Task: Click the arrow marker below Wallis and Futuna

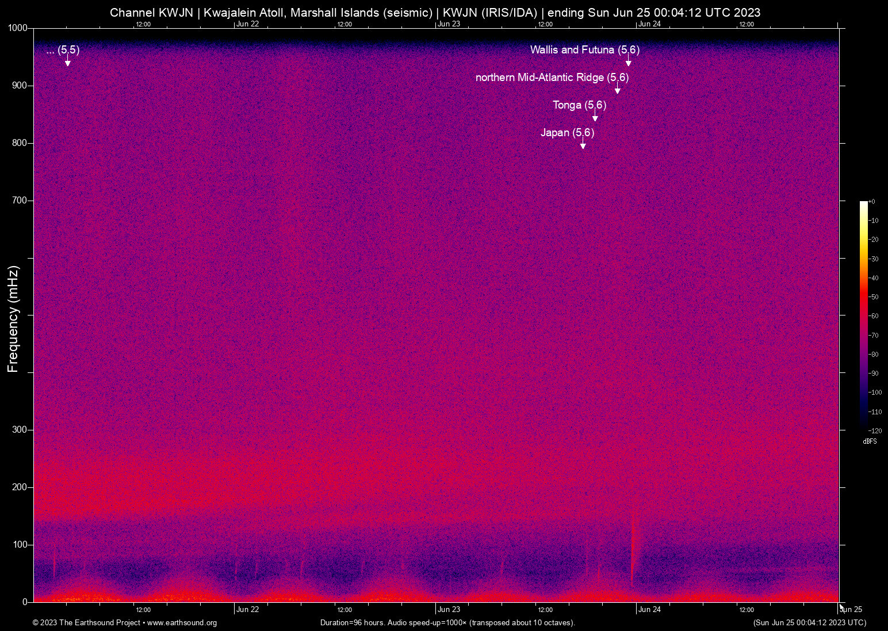Action: point(629,62)
